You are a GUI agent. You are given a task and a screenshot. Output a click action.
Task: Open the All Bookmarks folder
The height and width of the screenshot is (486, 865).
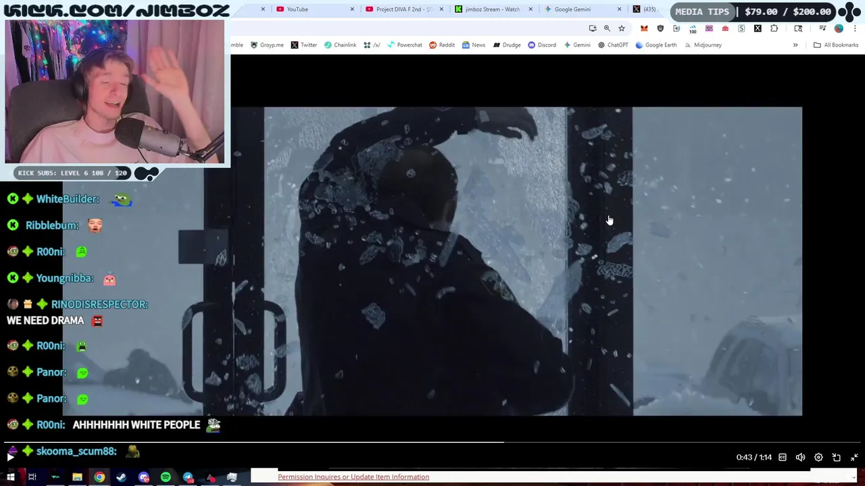click(836, 45)
